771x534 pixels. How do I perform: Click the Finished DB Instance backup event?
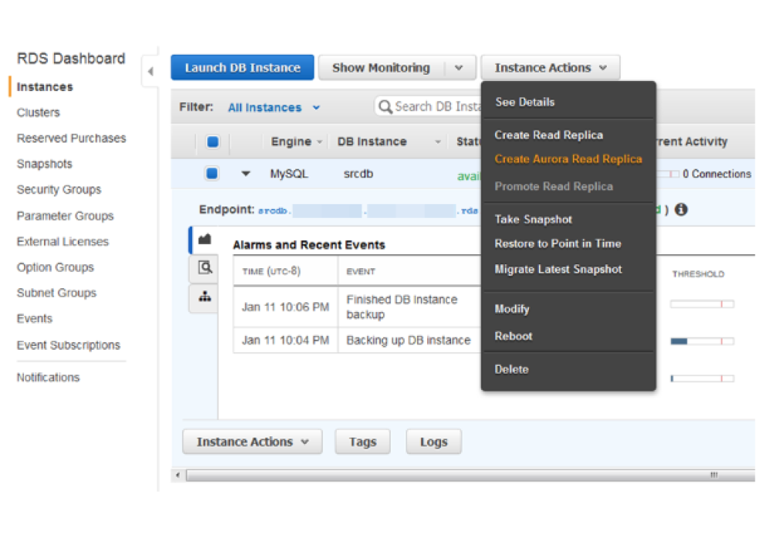coord(402,307)
